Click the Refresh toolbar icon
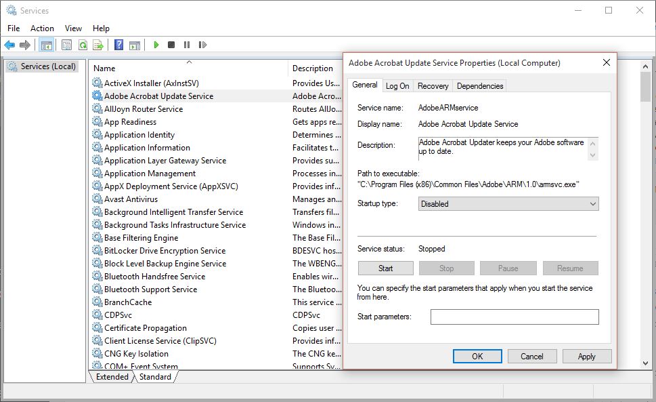 point(83,45)
